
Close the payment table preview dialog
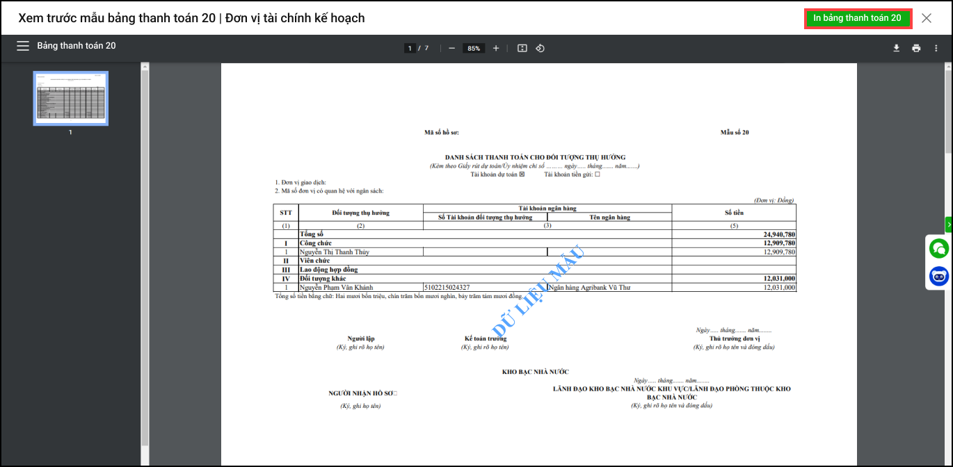coord(927,18)
